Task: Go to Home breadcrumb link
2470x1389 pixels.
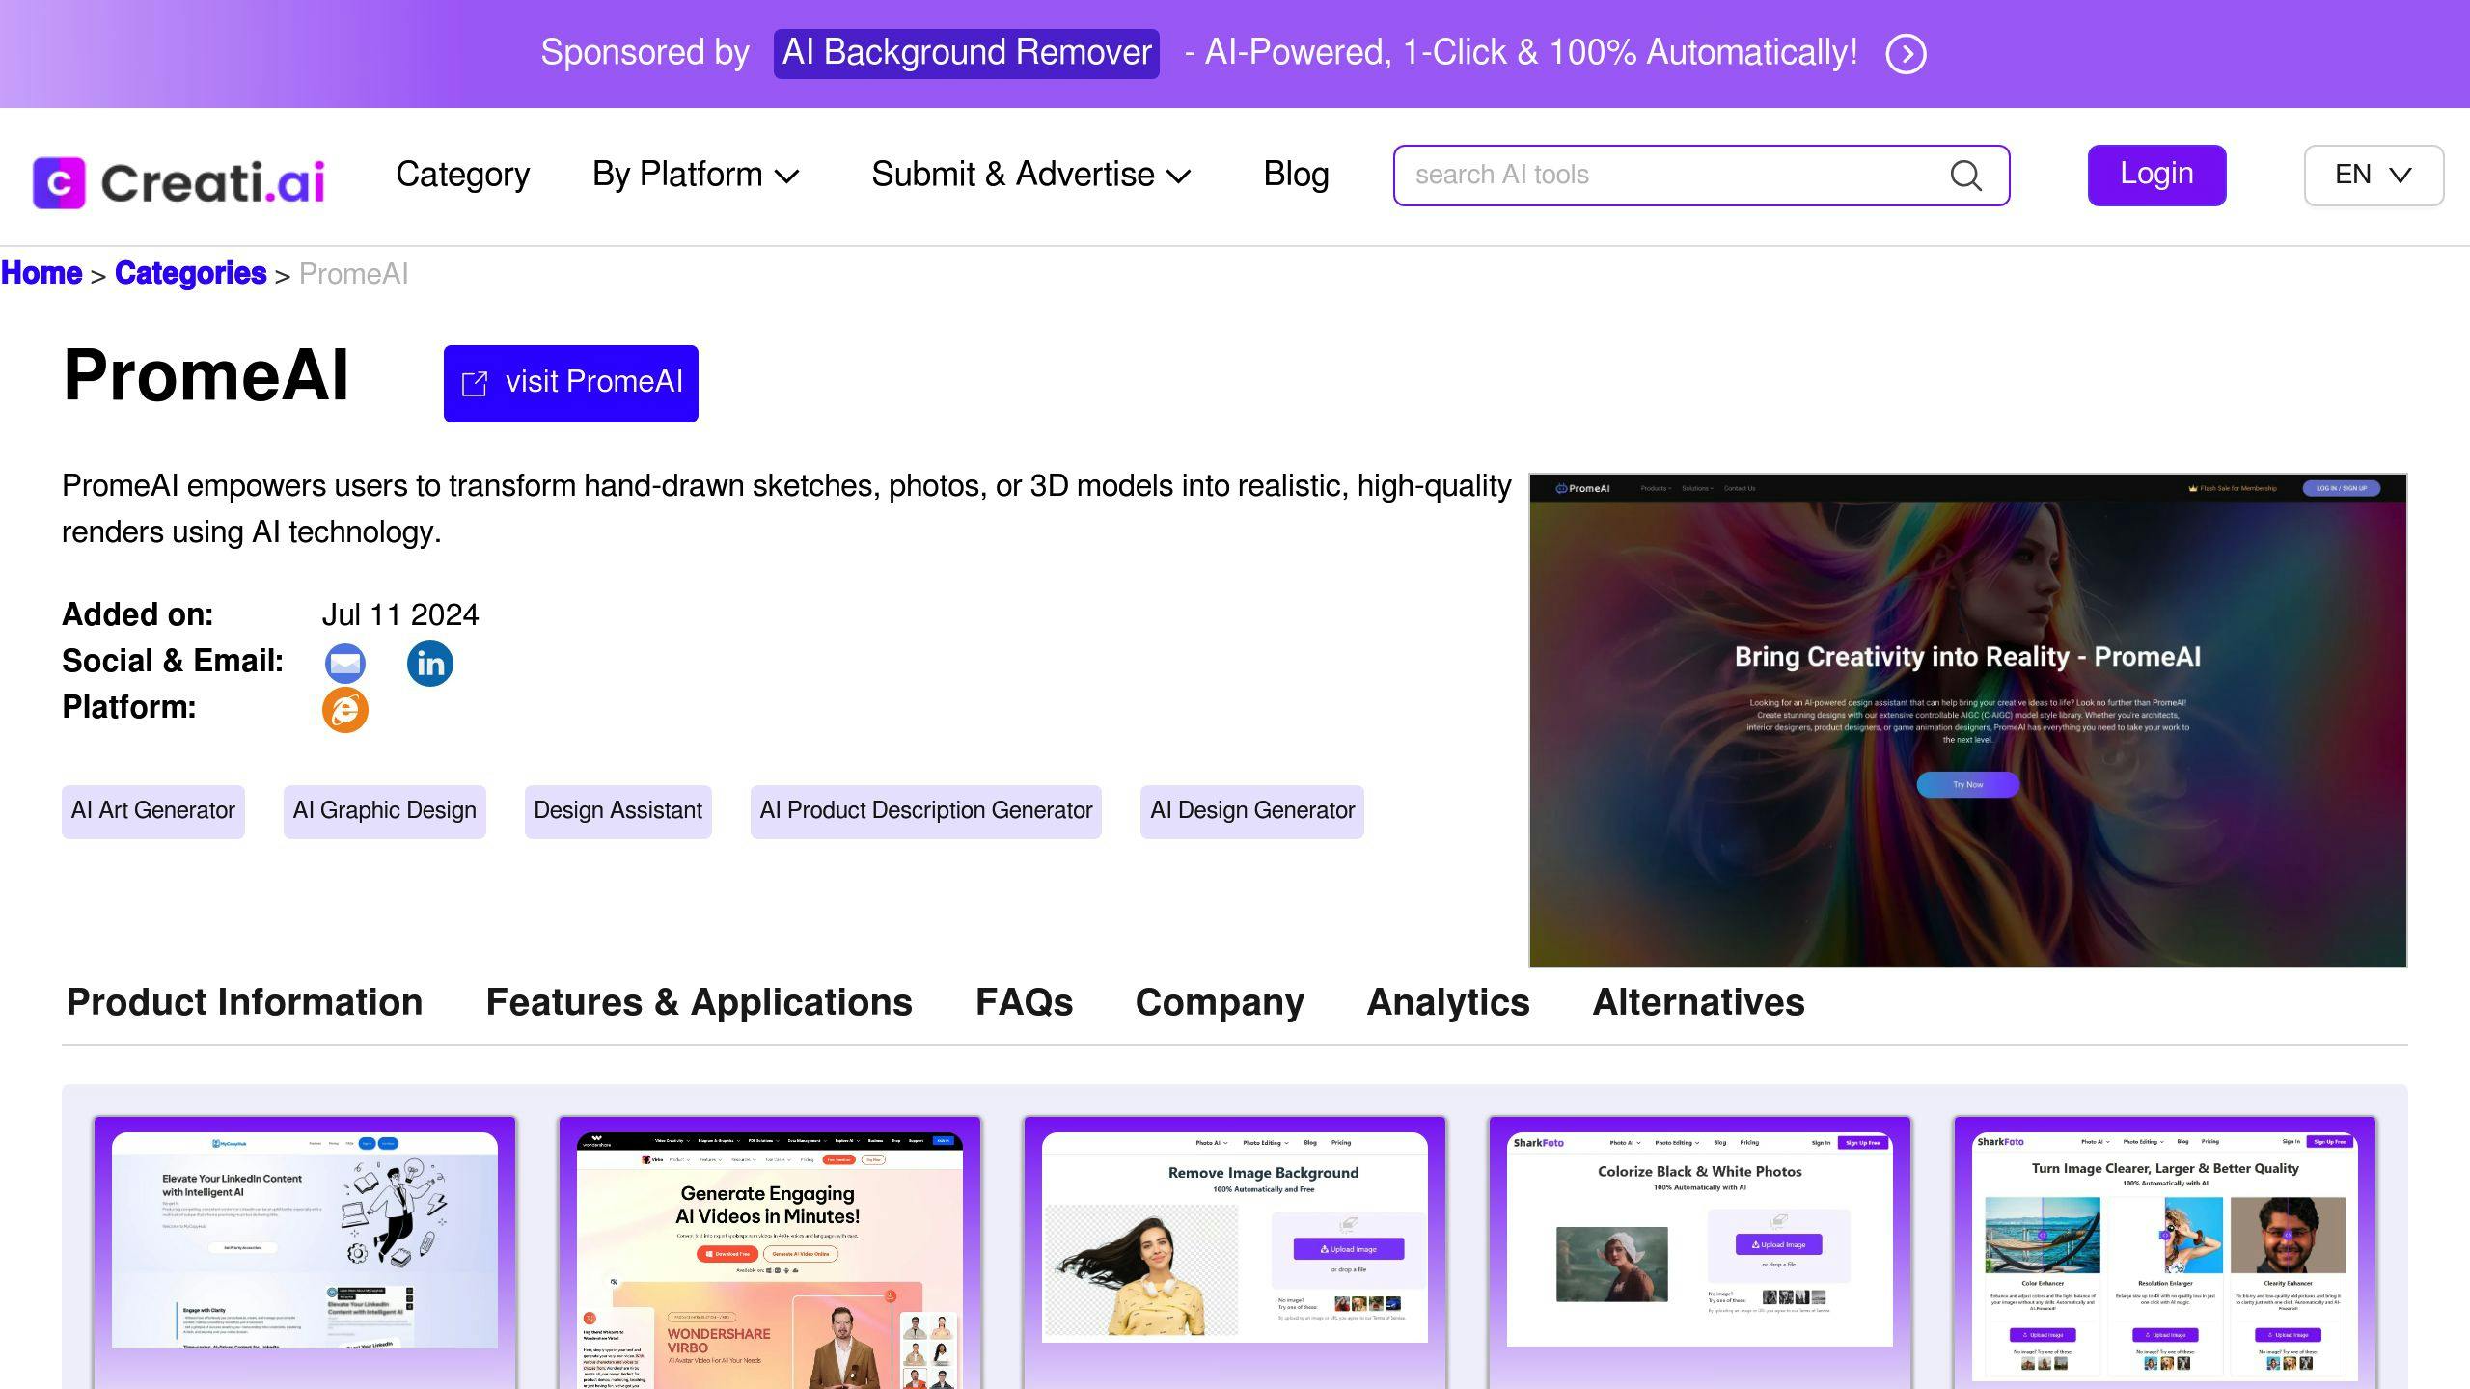Action: [41, 273]
